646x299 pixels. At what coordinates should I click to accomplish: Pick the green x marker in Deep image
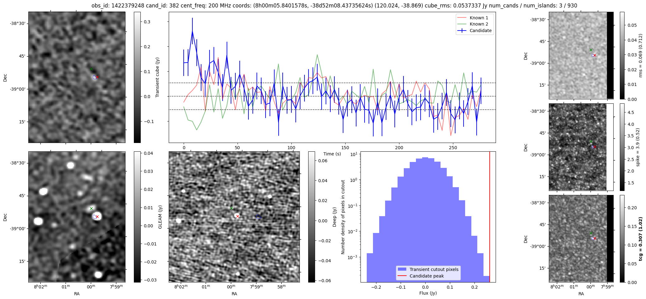tap(231, 208)
